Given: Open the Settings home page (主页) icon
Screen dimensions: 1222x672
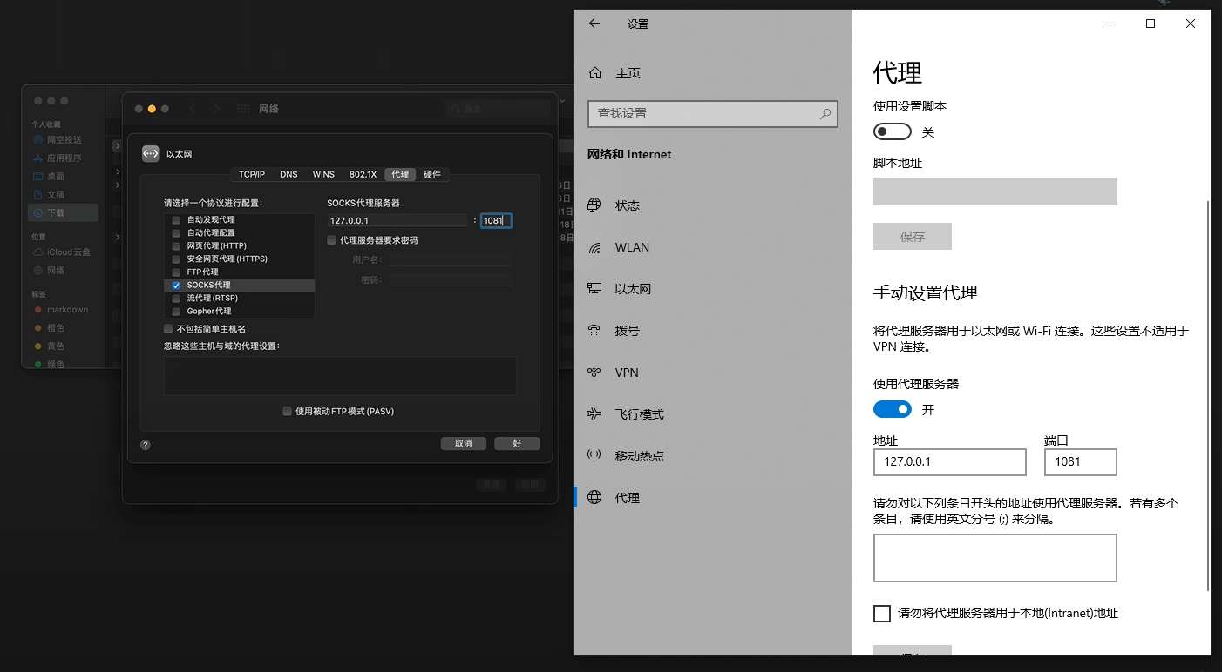Looking at the screenshot, I should tap(595, 73).
